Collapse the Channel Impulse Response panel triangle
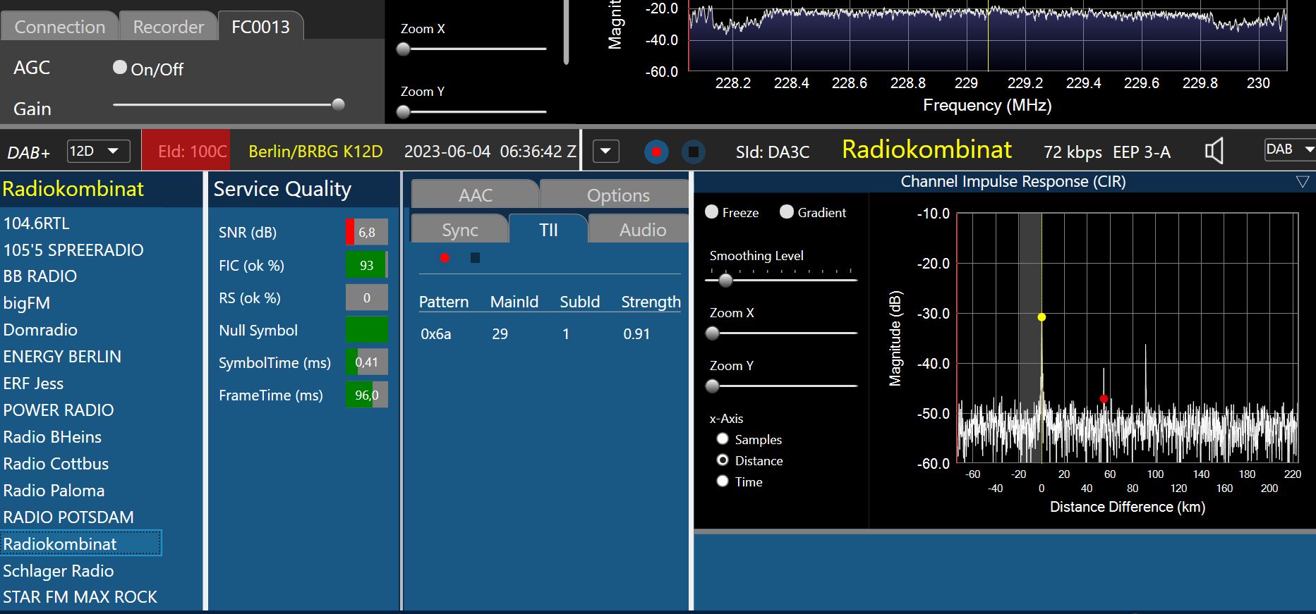The image size is (1316, 614). [1302, 182]
